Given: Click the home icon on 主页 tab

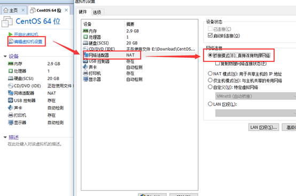Looking at the screenshot, I should click(6, 10).
